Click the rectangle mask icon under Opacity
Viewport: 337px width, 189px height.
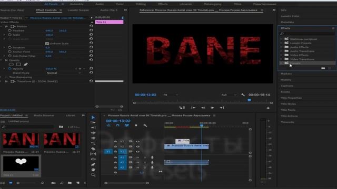18,64
